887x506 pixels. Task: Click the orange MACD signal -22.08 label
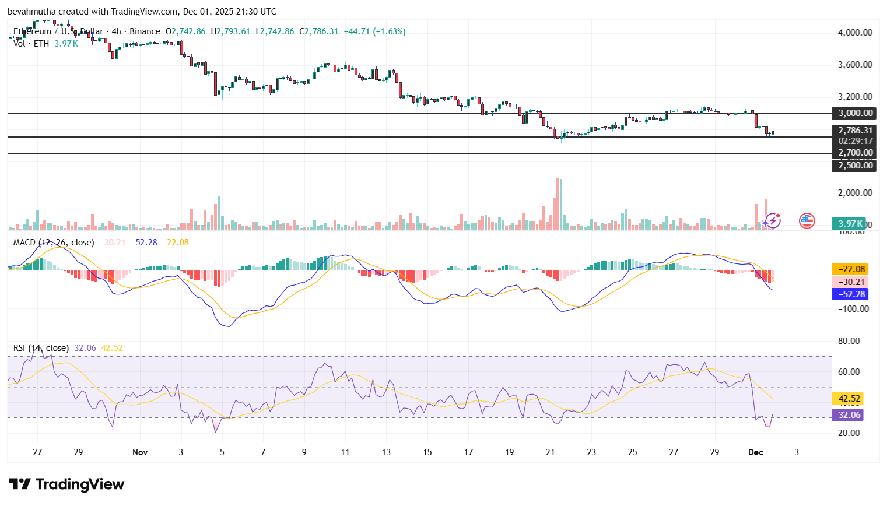click(851, 269)
